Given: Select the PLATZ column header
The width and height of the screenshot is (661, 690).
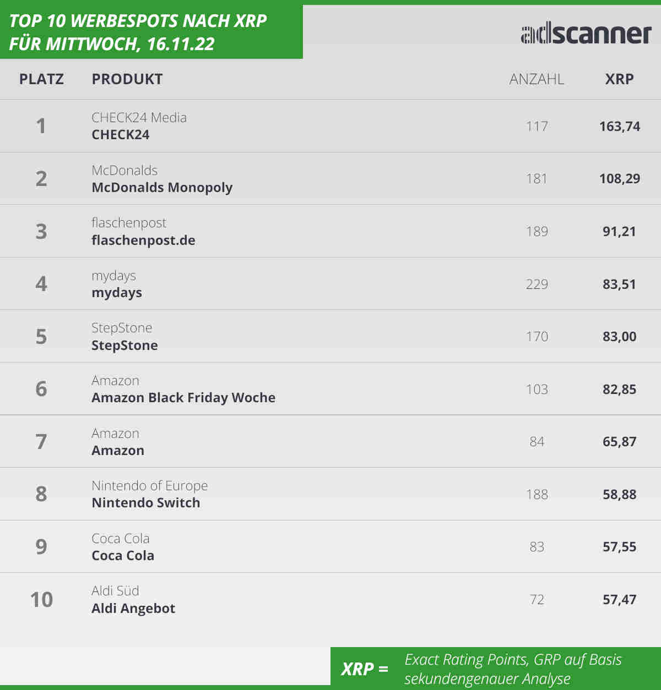Looking at the screenshot, I should pos(41,79).
